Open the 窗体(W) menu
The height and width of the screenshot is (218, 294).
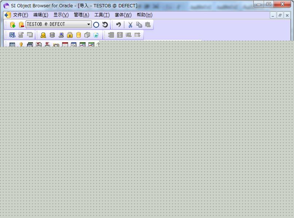pos(123,15)
